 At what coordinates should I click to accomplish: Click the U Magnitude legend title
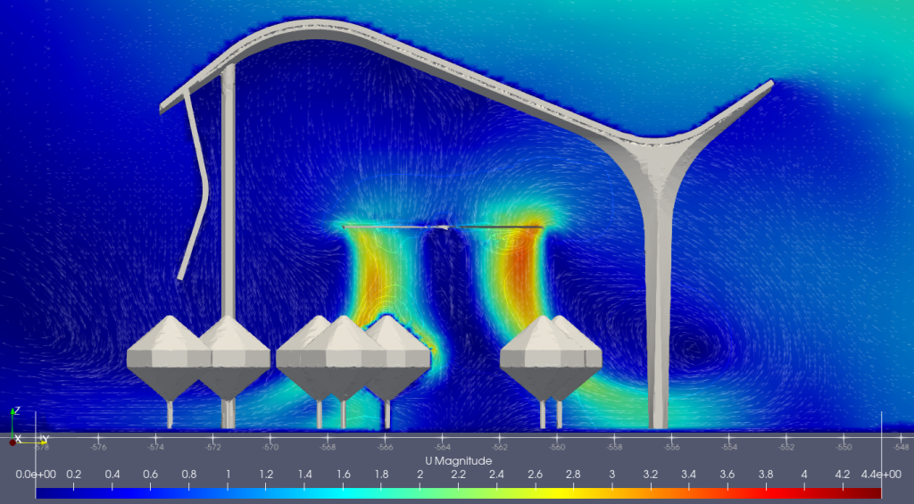point(456,460)
